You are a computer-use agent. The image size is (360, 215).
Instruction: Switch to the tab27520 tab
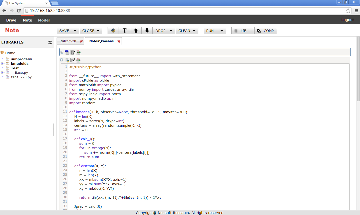(68, 41)
